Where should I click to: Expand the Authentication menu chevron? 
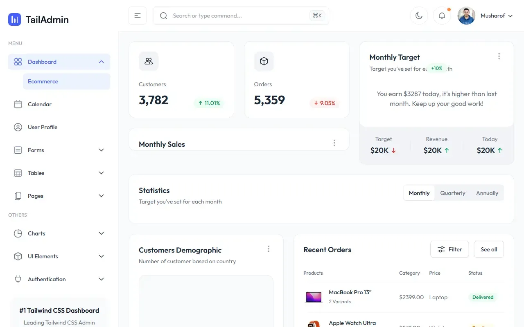point(102,279)
